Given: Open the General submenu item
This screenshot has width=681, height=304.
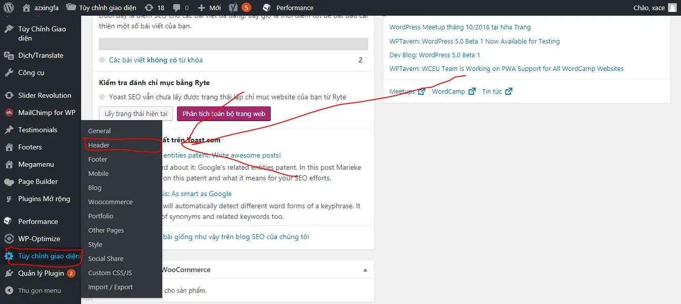Looking at the screenshot, I should click(x=99, y=131).
